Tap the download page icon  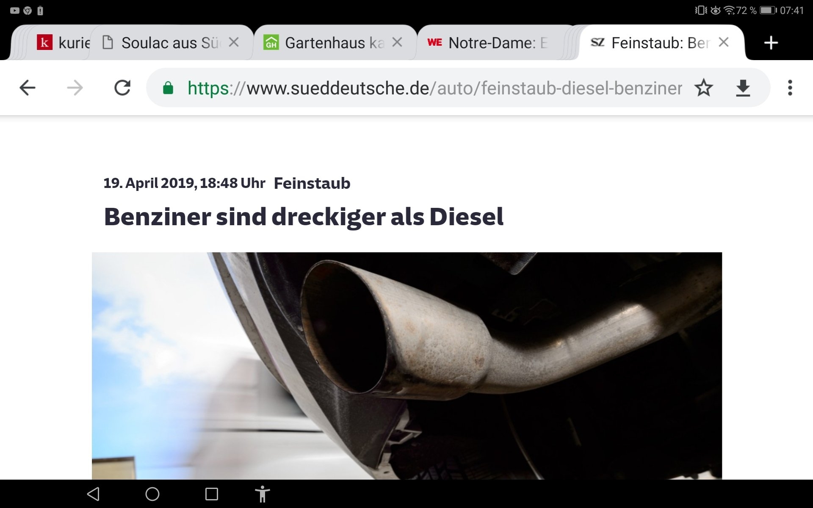click(743, 88)
